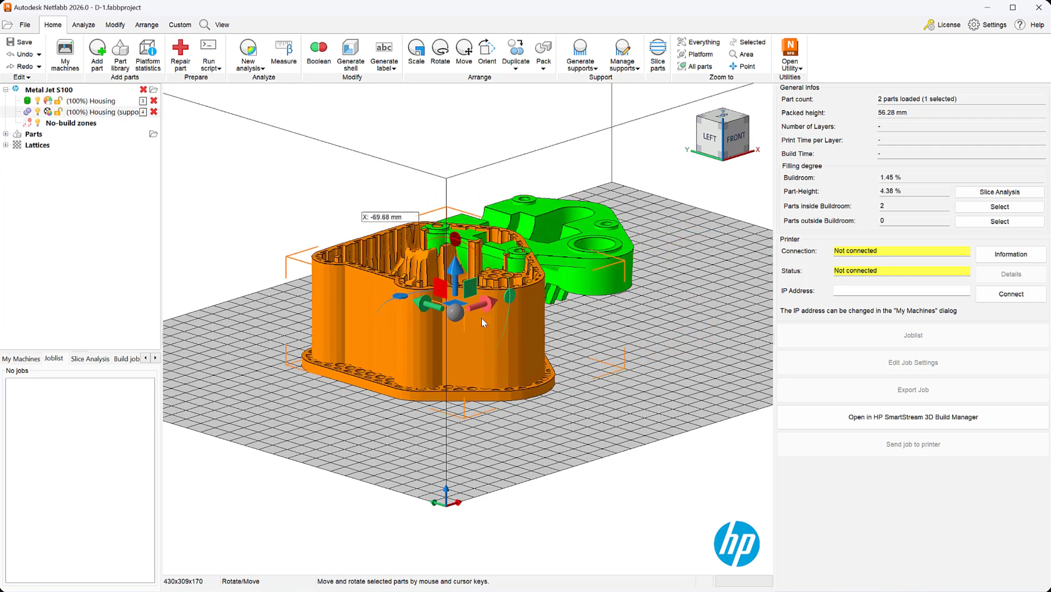Click the navigation view cube
This screenshot has width=1051, height=592.
click(x=722, y=134)
